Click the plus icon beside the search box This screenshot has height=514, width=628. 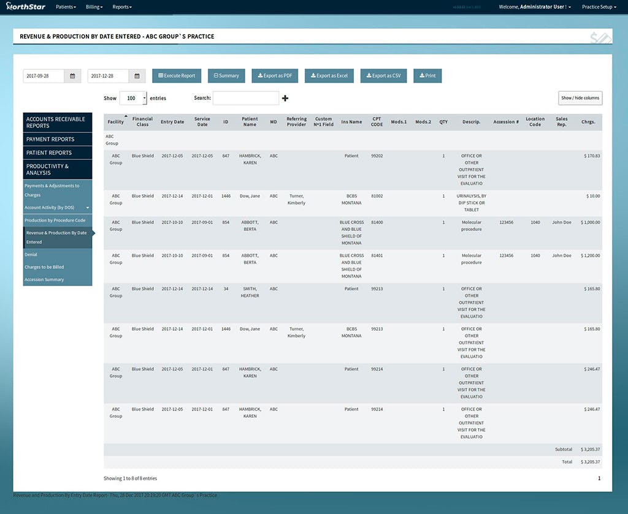[285, 97]
